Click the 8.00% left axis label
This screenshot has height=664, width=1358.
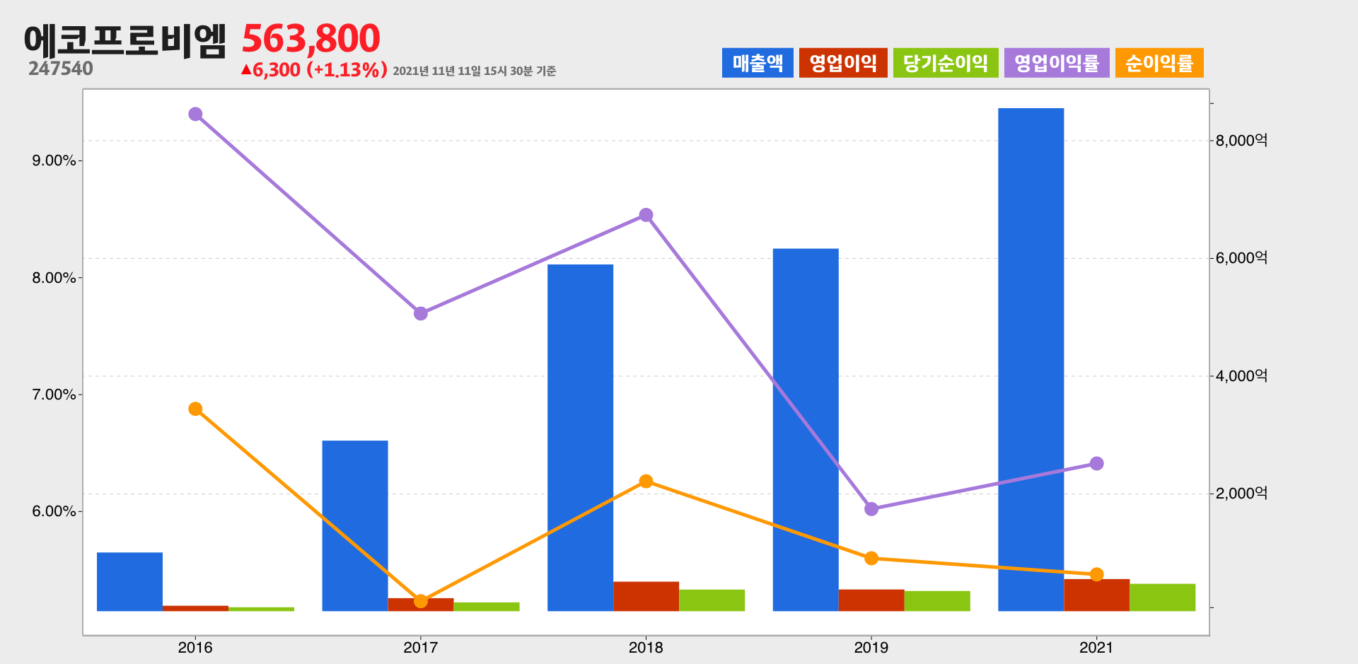pyautogui.click(x=54, y=278)
